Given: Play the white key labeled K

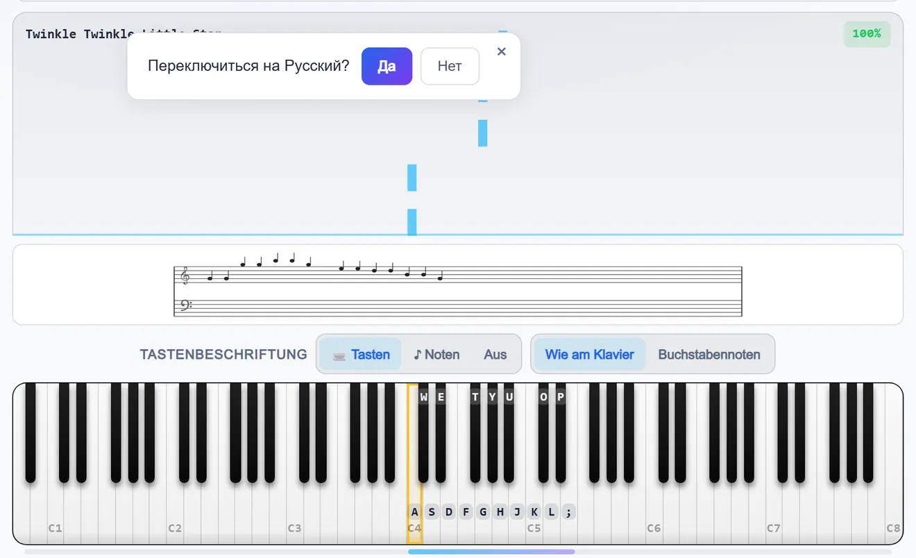Looking at the screenshot, I should pos(534,514).
